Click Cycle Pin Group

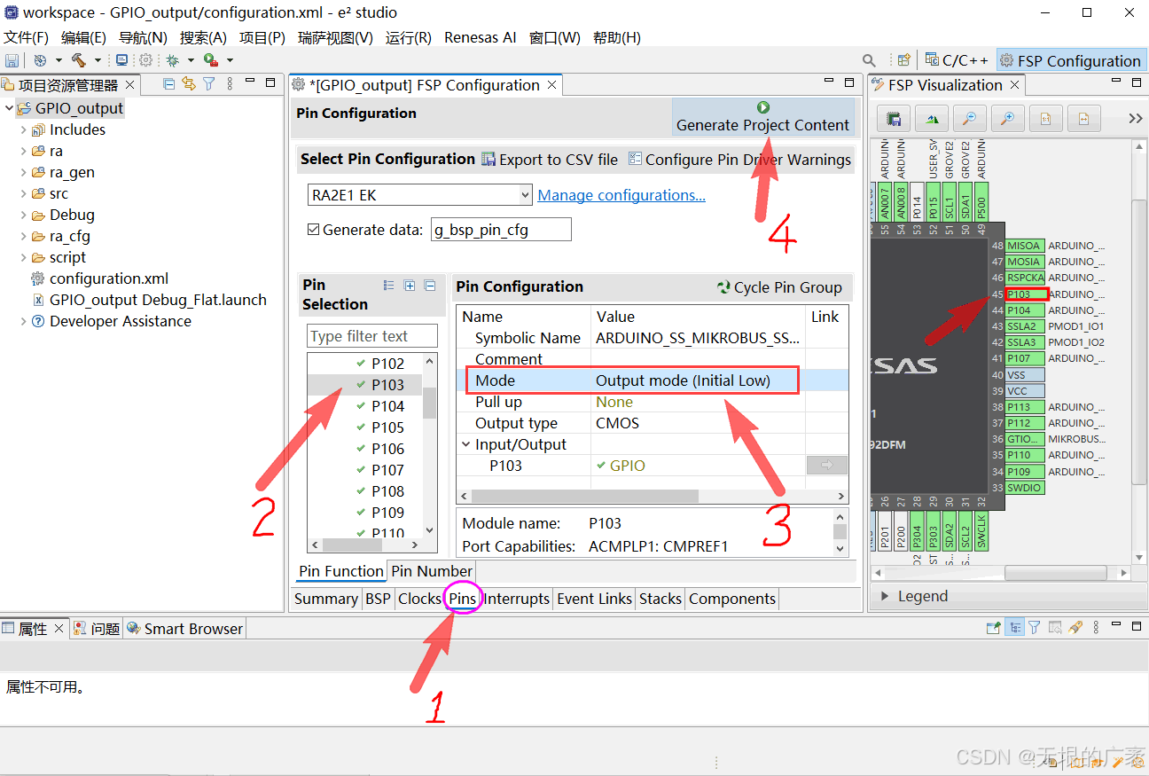pos(779,287)
